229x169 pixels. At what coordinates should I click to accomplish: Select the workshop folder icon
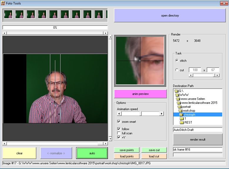pyautogui.click(x=180, y=111)
